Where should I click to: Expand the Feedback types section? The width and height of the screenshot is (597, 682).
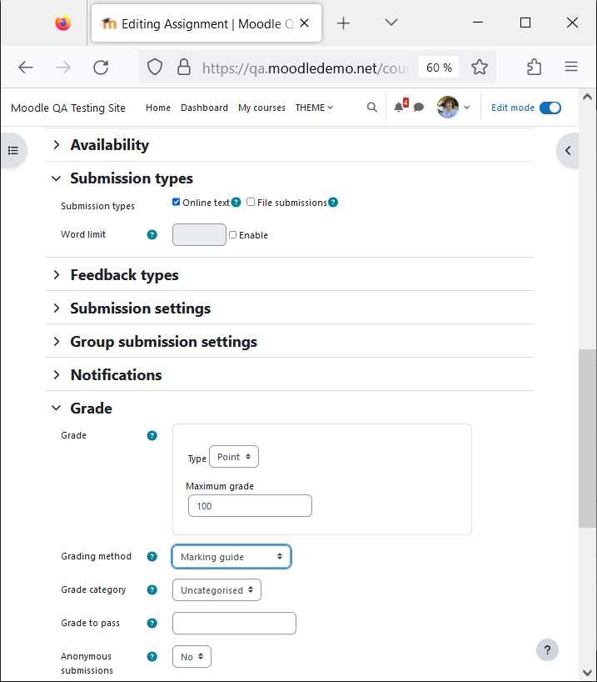(x=124, y=275)
